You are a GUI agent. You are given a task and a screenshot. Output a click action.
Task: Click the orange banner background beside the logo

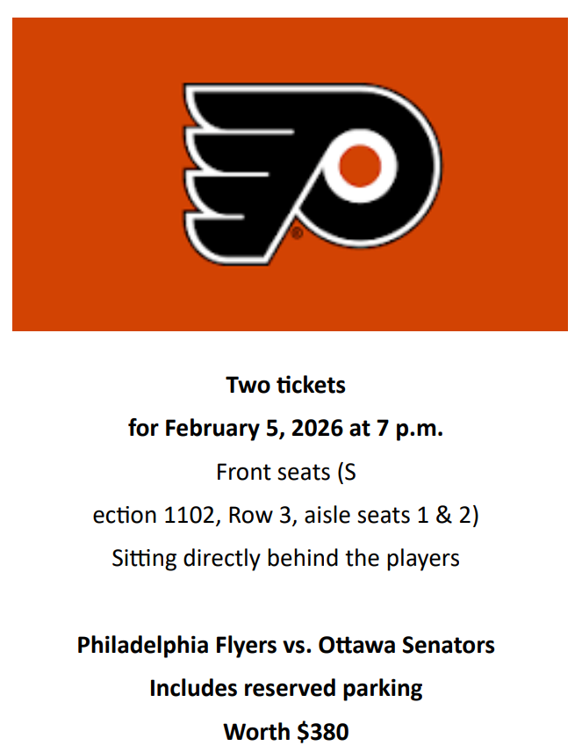click(x=88, y=176)
